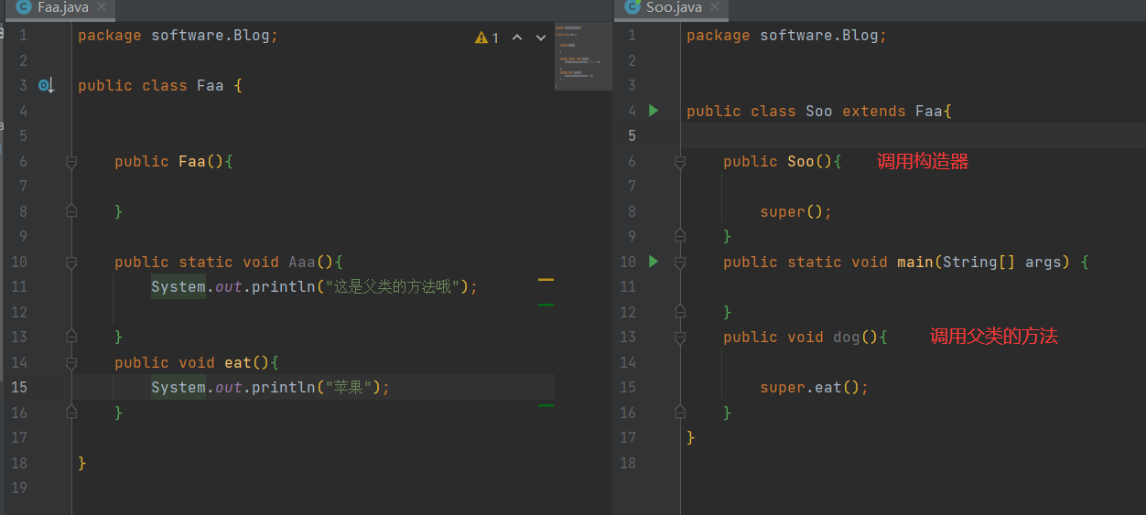Click the yellow warning stripe in Faa.java scrollbar
The image size is (1146, 515).
(546, 279)
